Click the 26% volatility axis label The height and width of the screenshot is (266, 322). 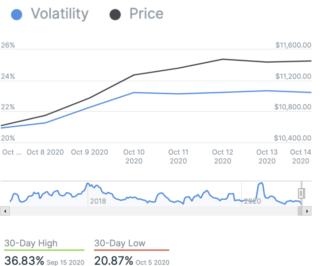click(8, 45)
